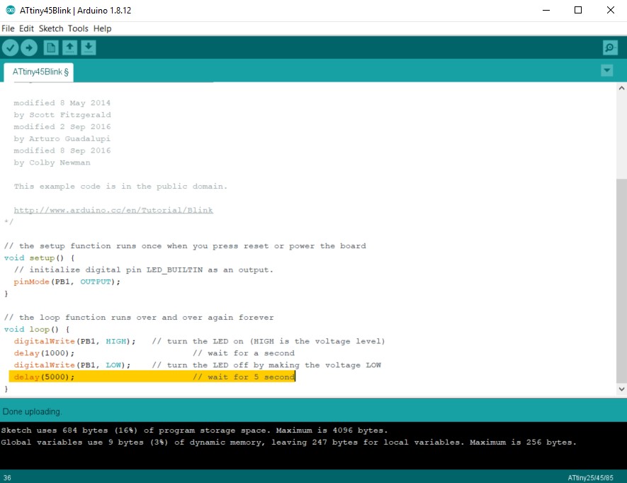This screenshot has width=627, height=483.
Task: Click the 'Global variables use 9 bytes' console line
Action: [289, 442]
